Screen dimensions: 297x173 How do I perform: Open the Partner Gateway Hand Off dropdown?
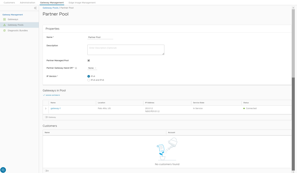tap(92, 68)
